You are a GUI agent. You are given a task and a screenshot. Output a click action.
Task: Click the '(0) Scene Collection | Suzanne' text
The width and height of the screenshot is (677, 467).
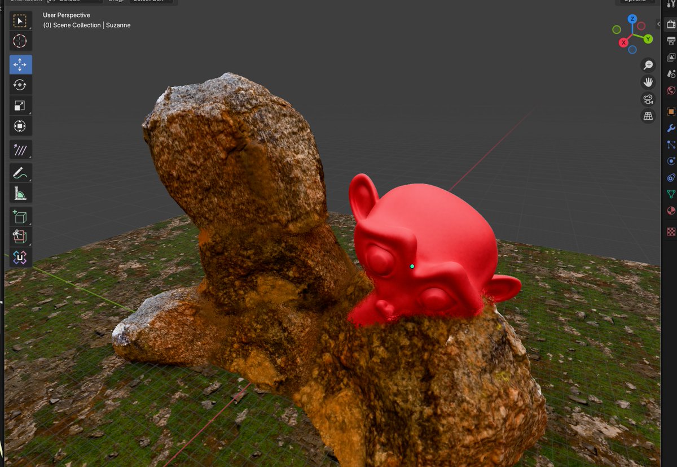(x=87, y=25)
